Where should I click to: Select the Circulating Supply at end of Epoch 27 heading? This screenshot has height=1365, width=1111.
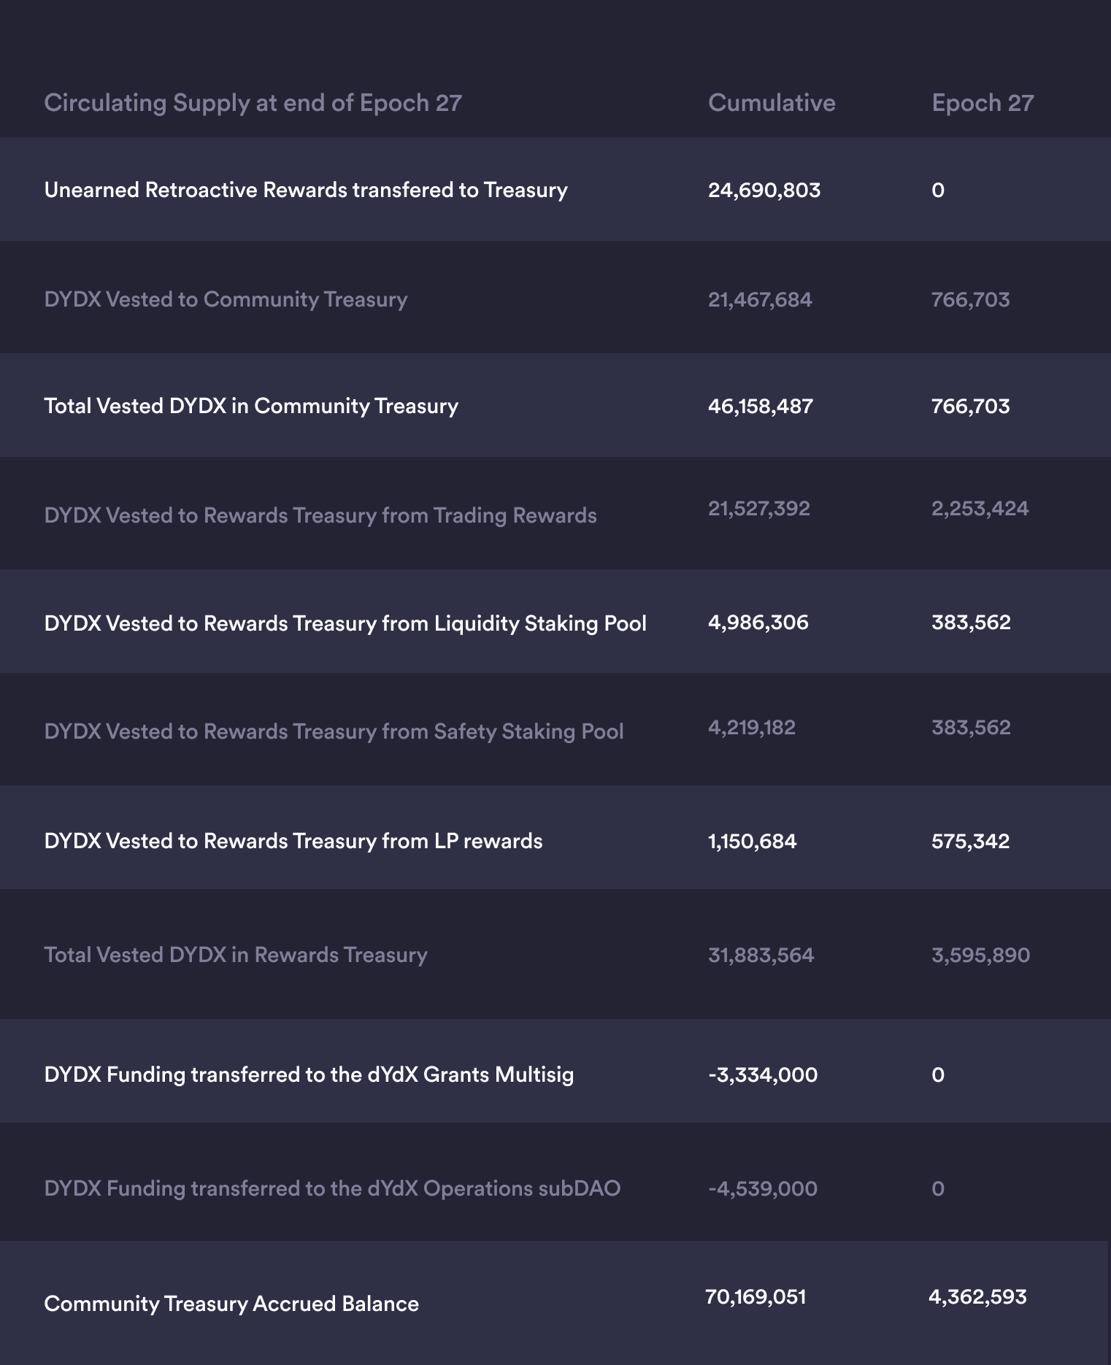(253, 103)
